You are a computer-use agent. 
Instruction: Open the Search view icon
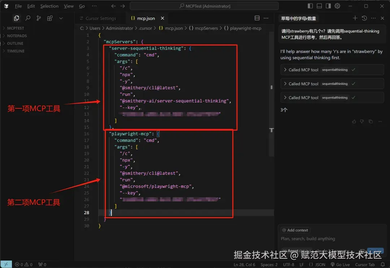[x=28, y=18]
